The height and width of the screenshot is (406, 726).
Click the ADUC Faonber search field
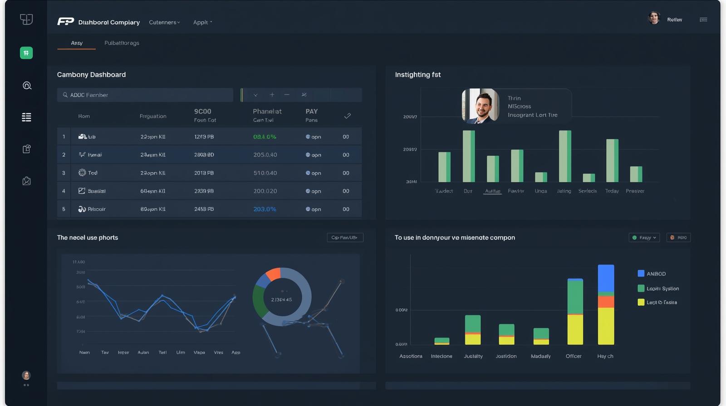(145, 95)
